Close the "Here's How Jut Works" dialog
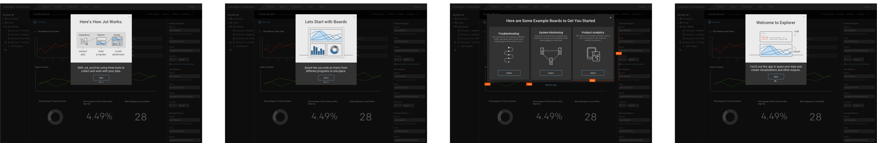 [x=129, y=16]
